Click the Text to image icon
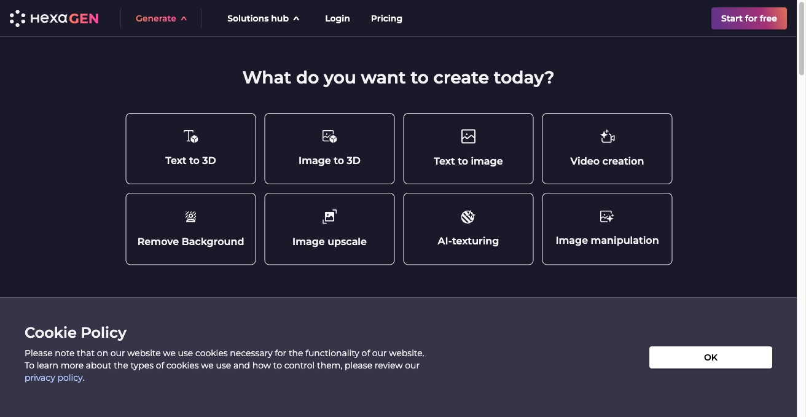This screenshot has width=806, height=417. pyautogui.click(x=468, y=136)
